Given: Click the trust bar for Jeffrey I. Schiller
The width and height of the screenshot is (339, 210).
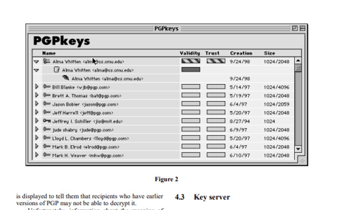Looking at the screenshot, I should pos(216,121).
